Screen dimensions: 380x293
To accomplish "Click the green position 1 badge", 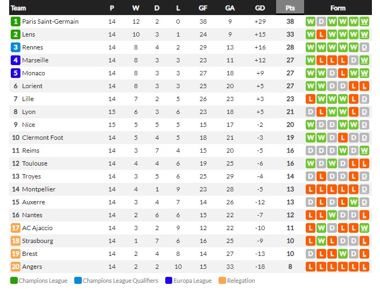I will (16, 22).
